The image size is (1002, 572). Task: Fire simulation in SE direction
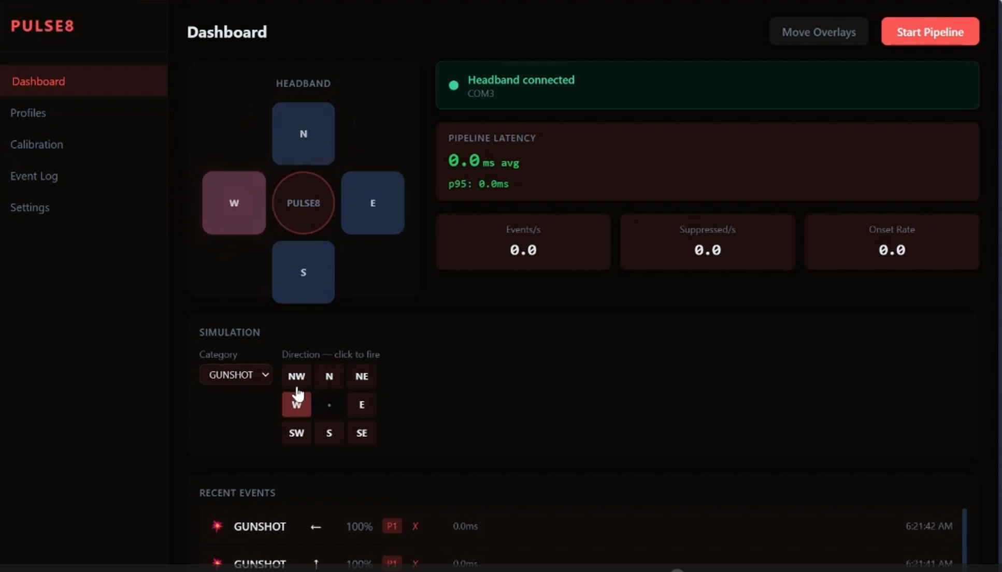tap(362, 433)
